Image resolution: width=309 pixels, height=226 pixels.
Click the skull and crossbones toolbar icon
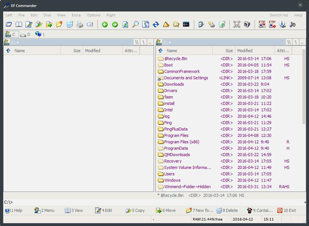(237, 24)
